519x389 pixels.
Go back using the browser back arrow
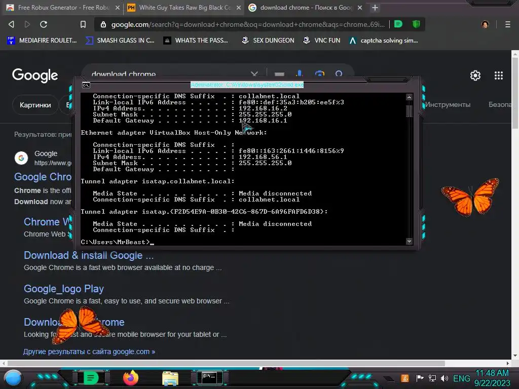point(11,24)
